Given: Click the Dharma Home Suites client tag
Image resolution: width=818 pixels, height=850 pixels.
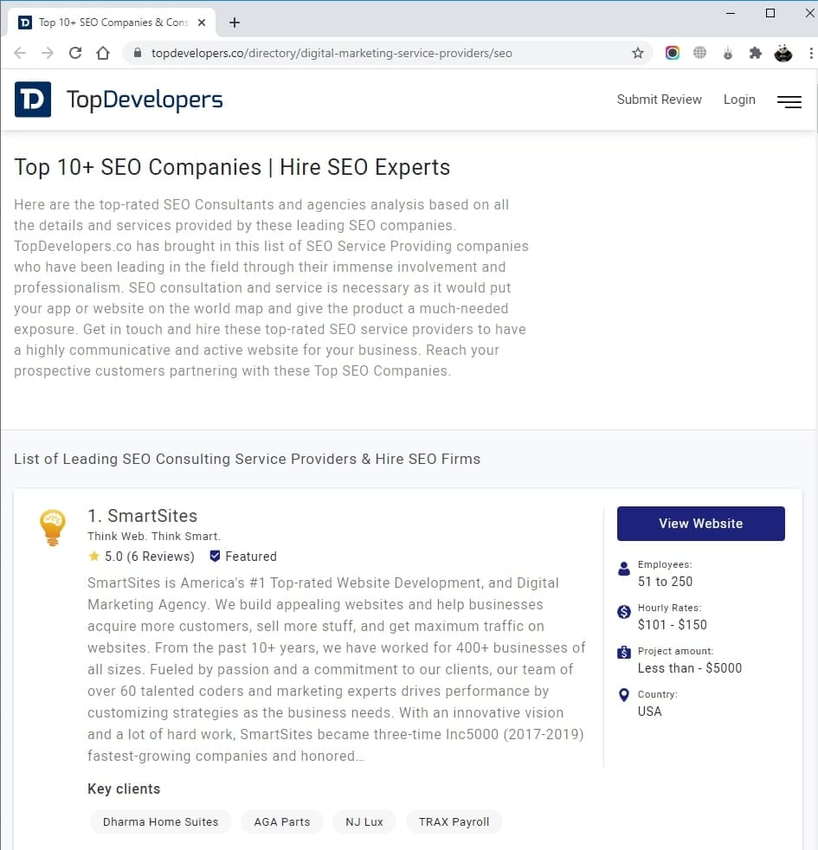Looking at the screenshot, I should point(160,821).
